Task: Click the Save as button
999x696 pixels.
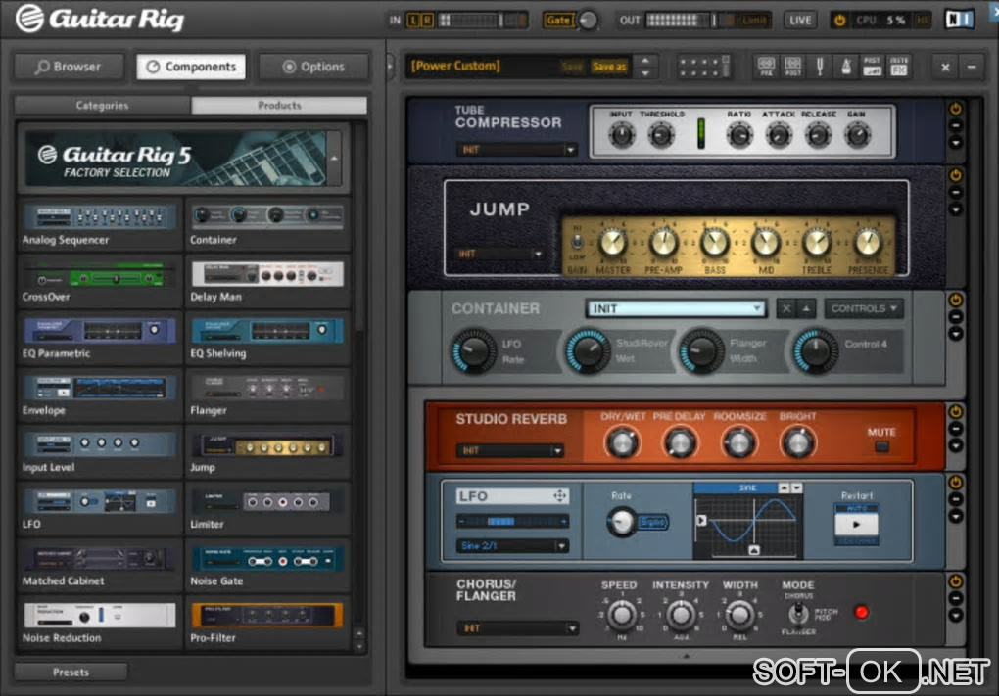Action: tap(609, 67)
